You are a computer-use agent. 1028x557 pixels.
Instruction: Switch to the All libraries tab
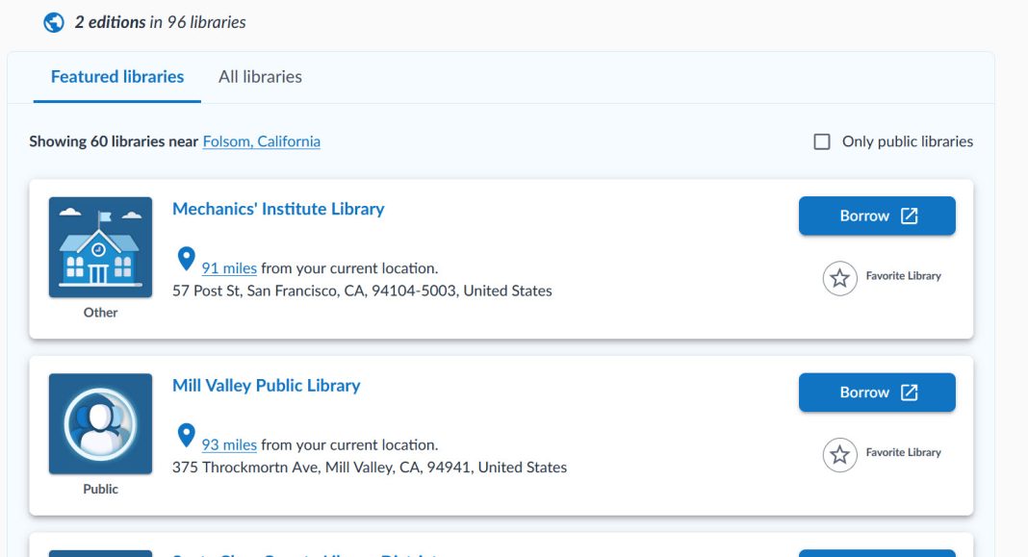260,76
